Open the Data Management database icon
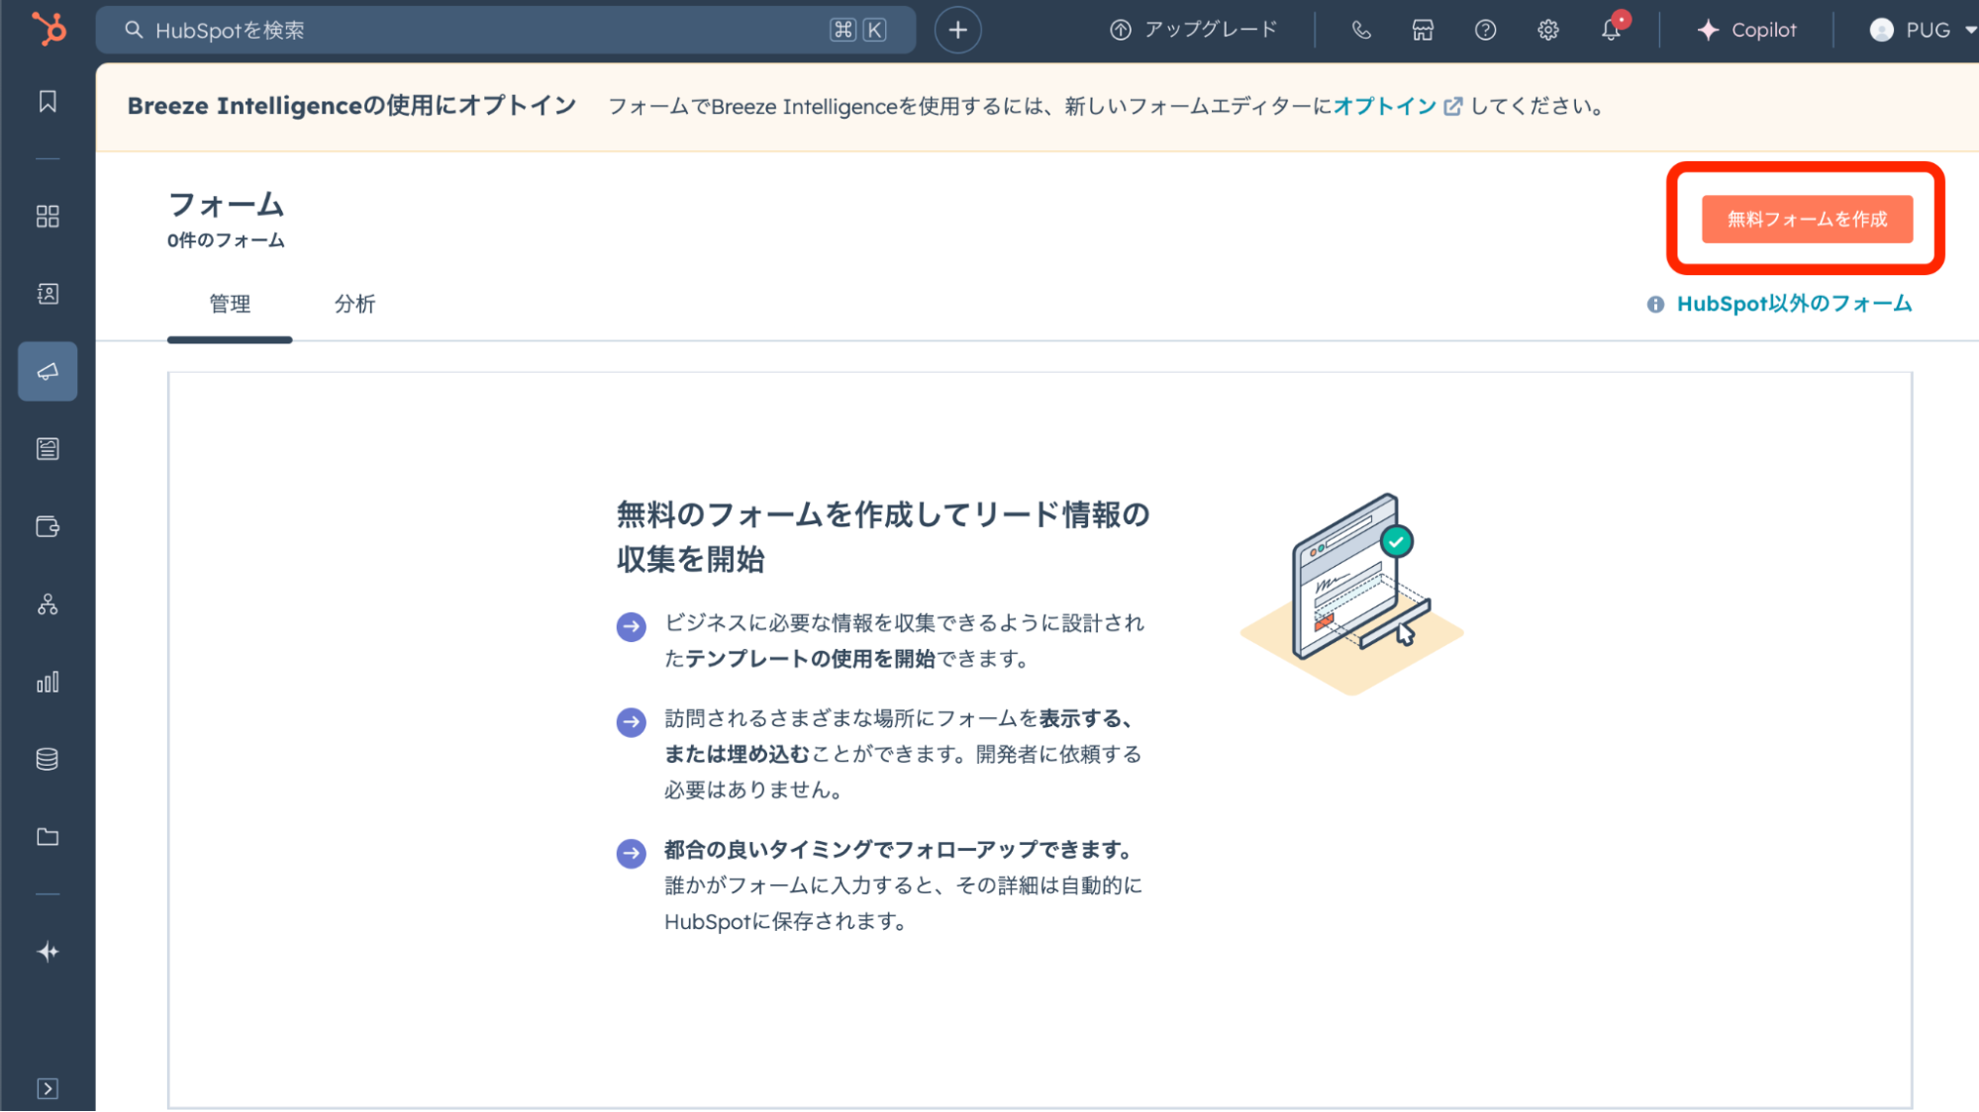 click(x=48, y=759)
